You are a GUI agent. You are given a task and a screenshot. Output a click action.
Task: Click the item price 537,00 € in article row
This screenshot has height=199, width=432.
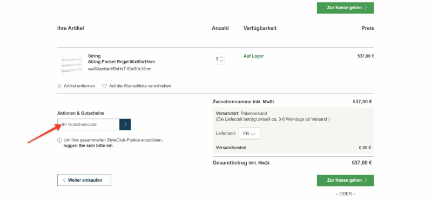[x=366, y=56]
